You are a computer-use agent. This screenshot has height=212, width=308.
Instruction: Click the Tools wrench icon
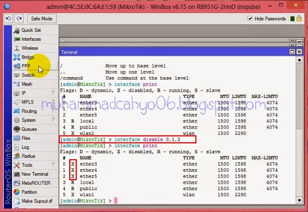pos(17,165)
